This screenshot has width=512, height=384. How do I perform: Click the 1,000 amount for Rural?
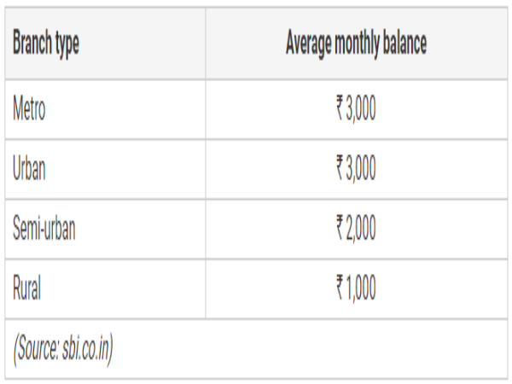pyautogui.click(x=361, y=288)
